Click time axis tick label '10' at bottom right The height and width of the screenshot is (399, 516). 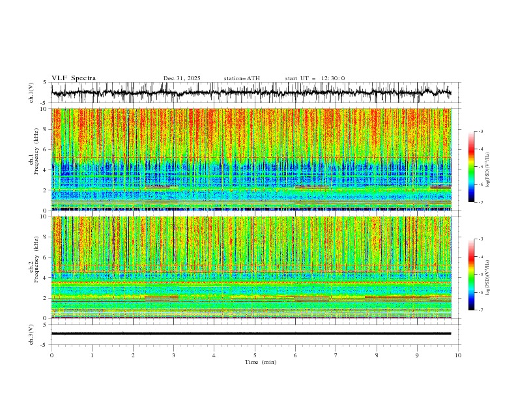coord(458,355)
